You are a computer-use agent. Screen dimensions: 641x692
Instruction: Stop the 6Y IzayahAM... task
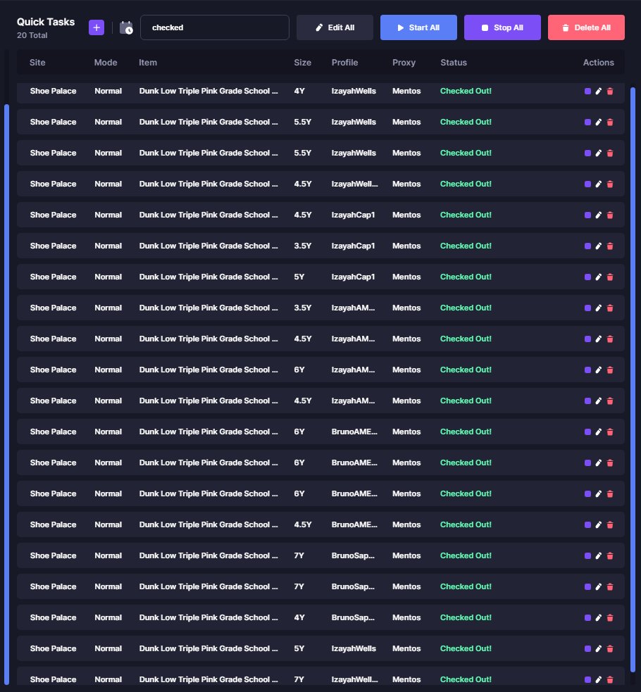tap(587, 370)
